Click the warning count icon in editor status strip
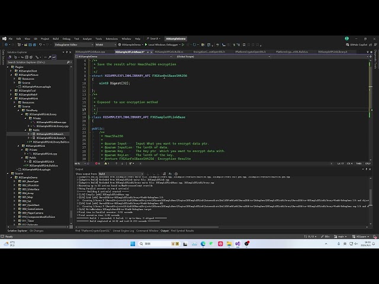Screen dimensions: 379x284 click(x=107, y=163)
